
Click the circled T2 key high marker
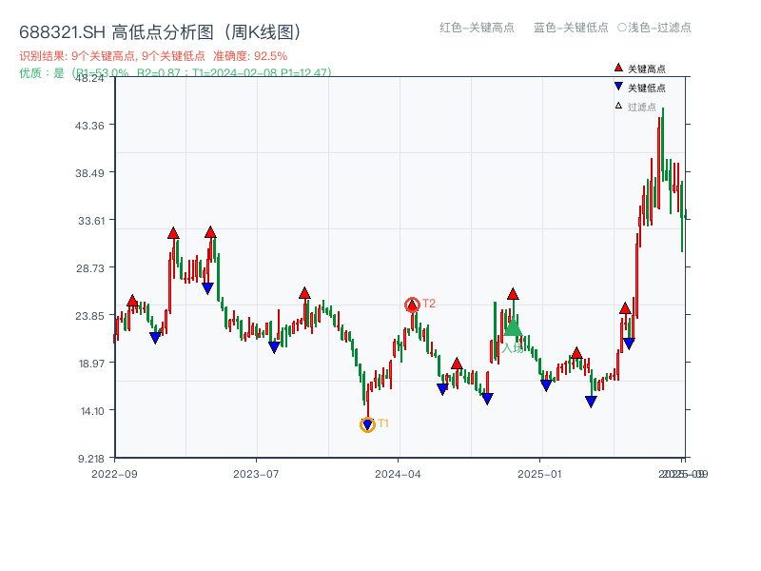tap(413, 304)
